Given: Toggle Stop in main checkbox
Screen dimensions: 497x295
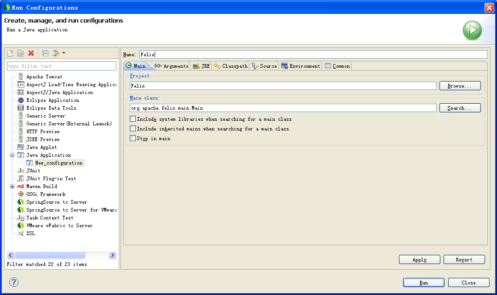Looking at the screenshot, I should [133, 138].
